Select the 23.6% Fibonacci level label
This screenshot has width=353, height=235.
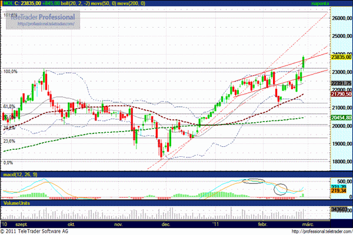click(9, 141)
